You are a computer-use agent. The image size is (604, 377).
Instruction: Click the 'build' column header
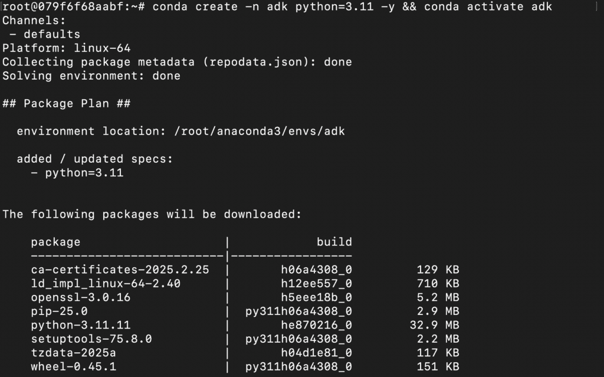pyautogui.click(x=334, y=242)
